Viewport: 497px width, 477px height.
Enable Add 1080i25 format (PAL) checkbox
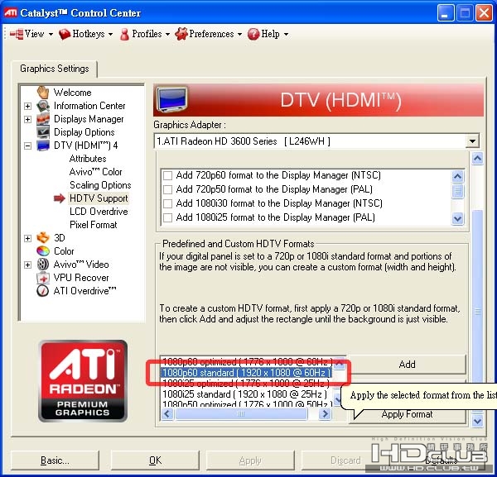click(167, 217)
